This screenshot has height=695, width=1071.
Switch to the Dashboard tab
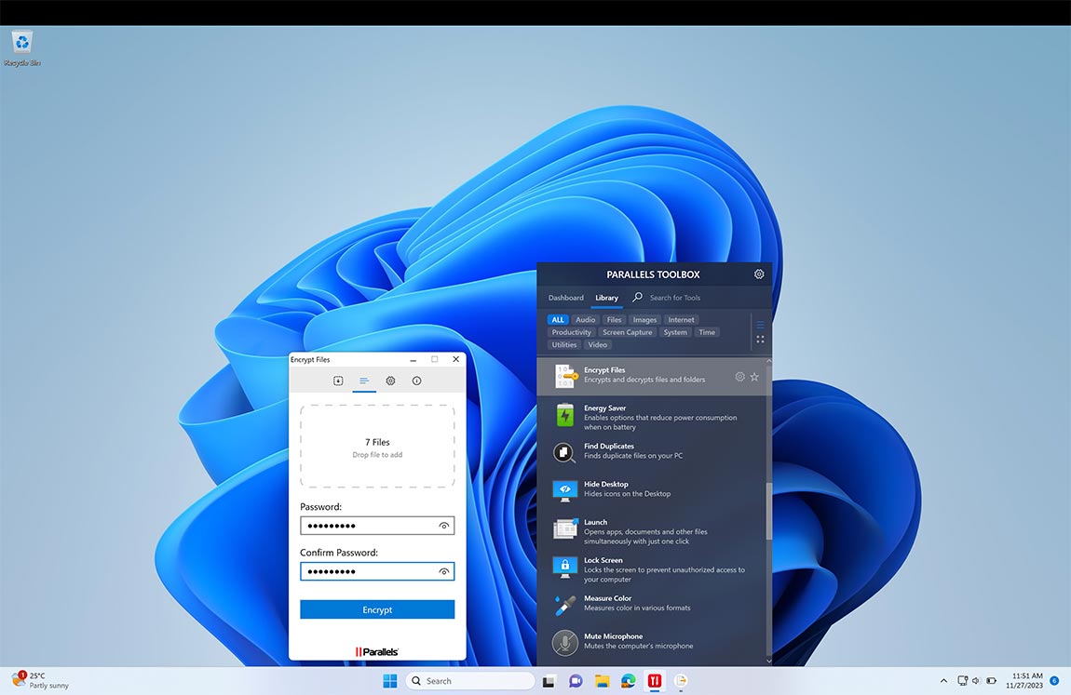[565, 298]
